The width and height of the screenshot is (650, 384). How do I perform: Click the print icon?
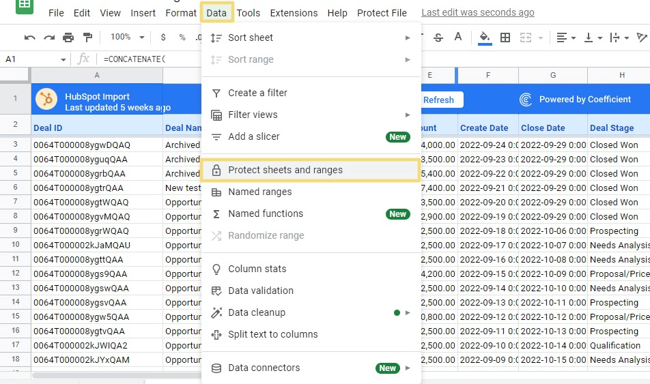(x=68, y=38)
